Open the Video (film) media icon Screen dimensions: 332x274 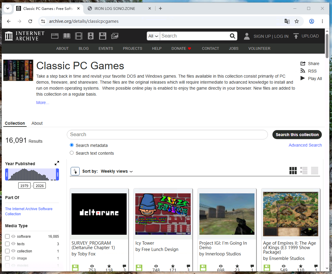tap(78, 36)
